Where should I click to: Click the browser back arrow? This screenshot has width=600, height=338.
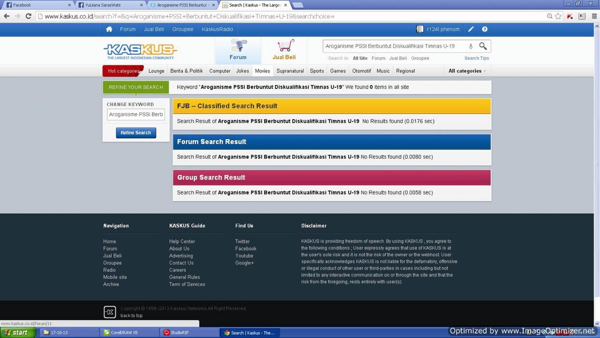click(7, 16)
